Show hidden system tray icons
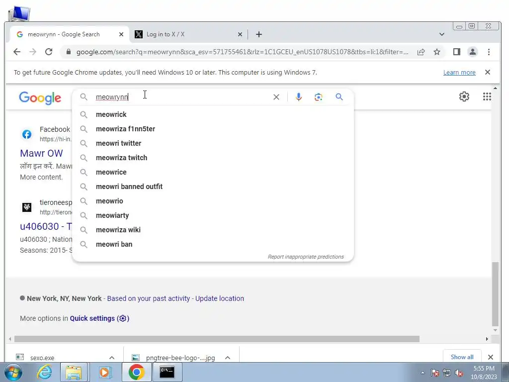The image size is (509, 382). pos(423,373)
